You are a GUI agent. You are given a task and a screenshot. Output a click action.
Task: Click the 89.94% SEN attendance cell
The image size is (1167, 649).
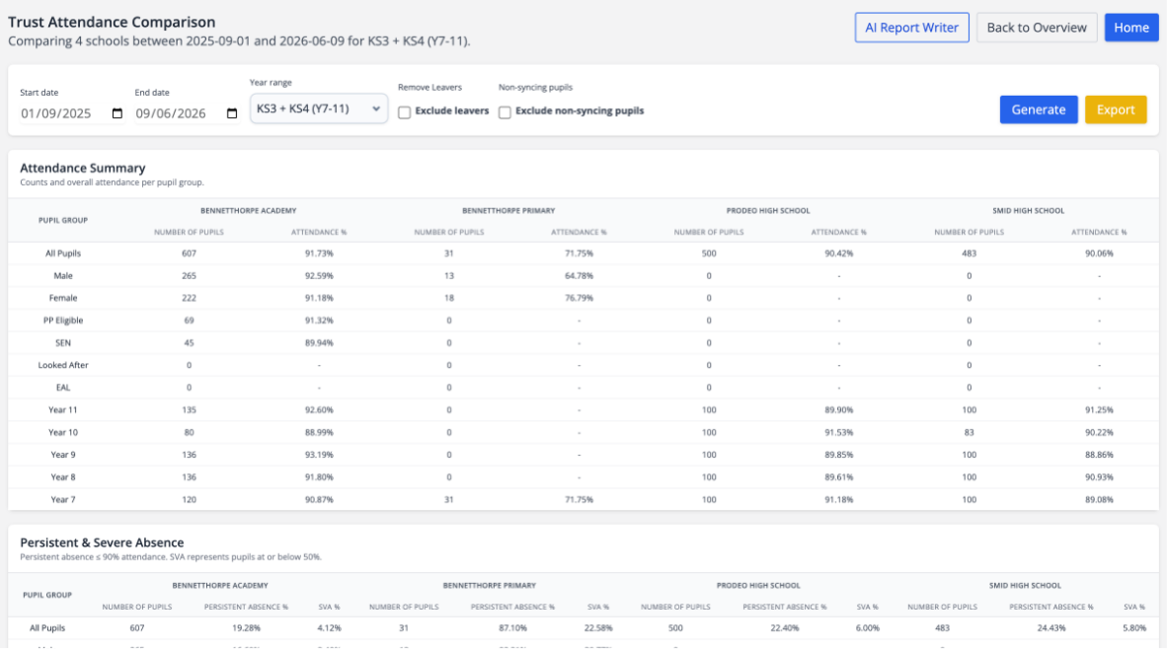pyautogui.click(x=319, y=342)
